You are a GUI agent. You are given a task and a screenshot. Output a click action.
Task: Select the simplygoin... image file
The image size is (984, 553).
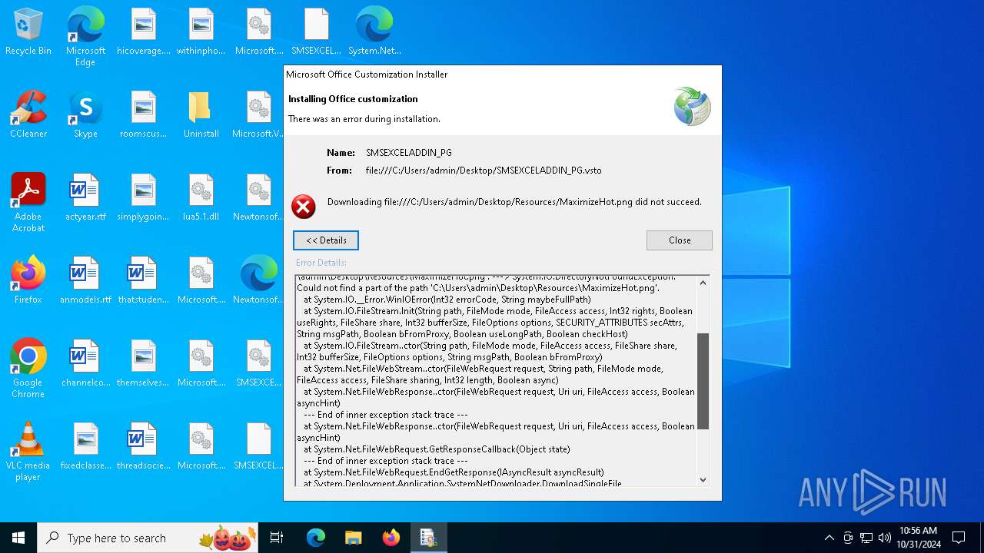144,198
